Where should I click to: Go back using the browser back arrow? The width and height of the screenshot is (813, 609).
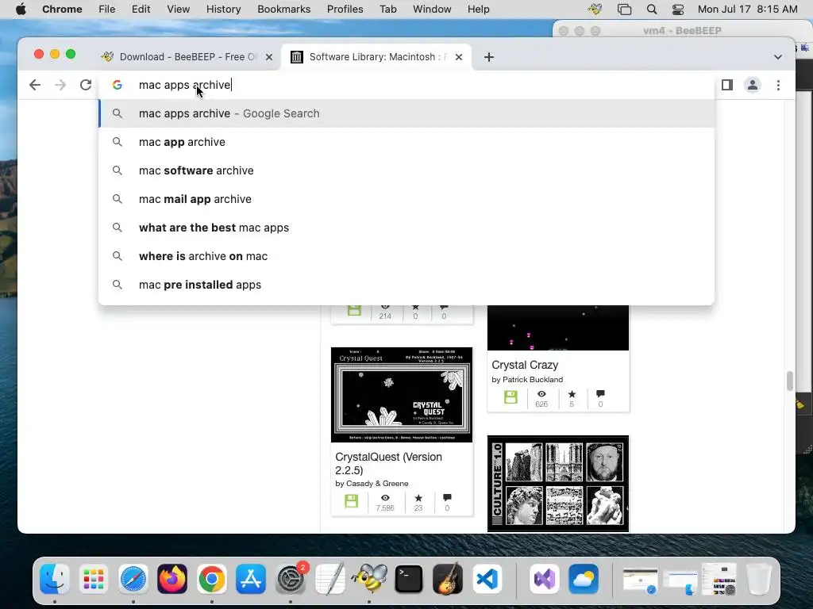tap(35, 85)
